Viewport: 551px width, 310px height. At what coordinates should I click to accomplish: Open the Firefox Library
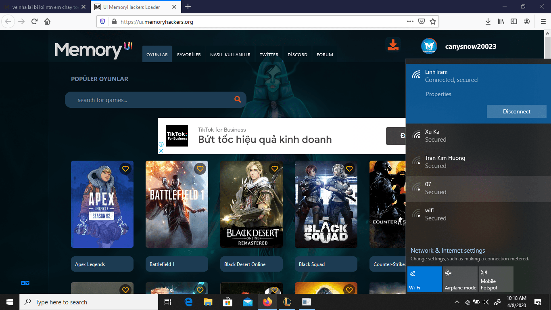[501, 21]
